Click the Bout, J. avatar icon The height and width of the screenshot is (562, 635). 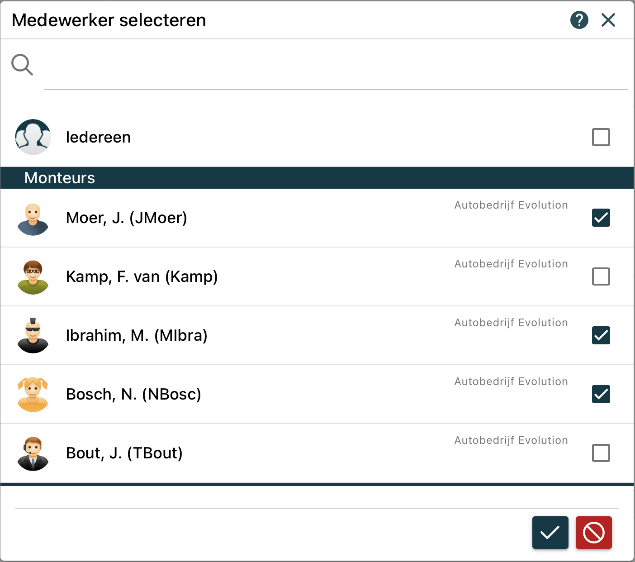tap(33, 453)
